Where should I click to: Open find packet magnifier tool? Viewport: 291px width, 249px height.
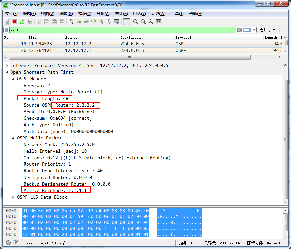71,22
